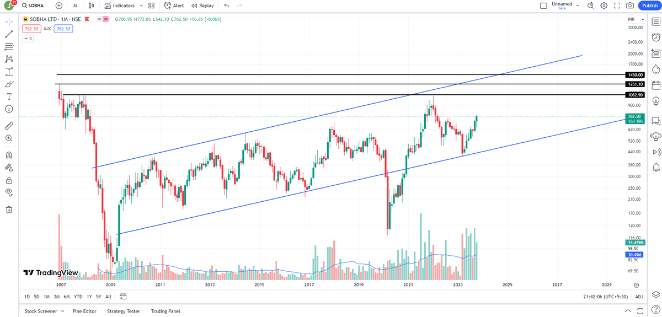Select the Fibonacci retracement tool group
The height and width of the screenshot is (317, 662).
click(x=9, y=47)
